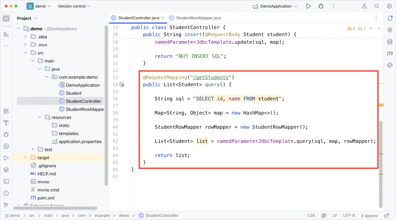Open the Database tool window on right sidebar

[x=390, y=42]
